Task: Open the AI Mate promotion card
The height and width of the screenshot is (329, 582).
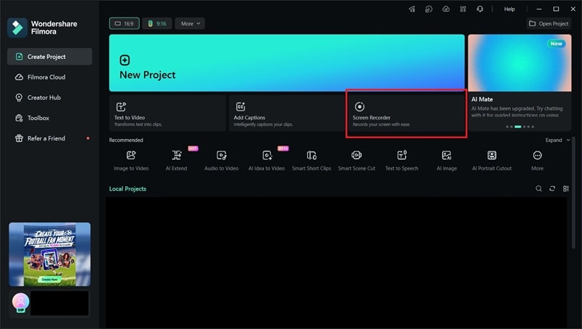Action: 519,82
